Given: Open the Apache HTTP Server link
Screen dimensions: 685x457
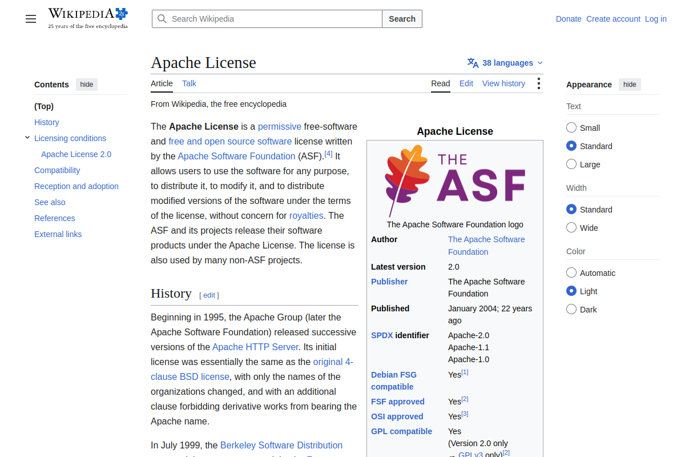Looking at the screenshot, I should pyautogui.click(x=255, y=347).
